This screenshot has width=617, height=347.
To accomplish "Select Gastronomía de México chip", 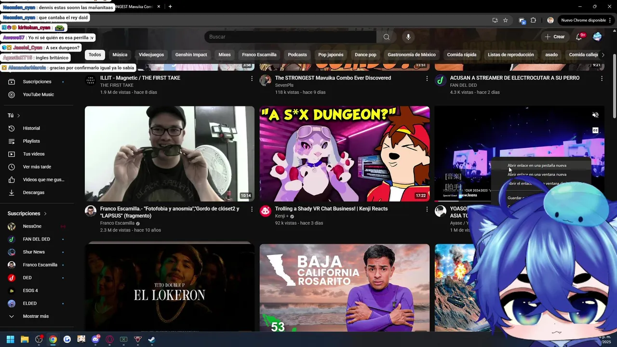I will pos(412,55).
